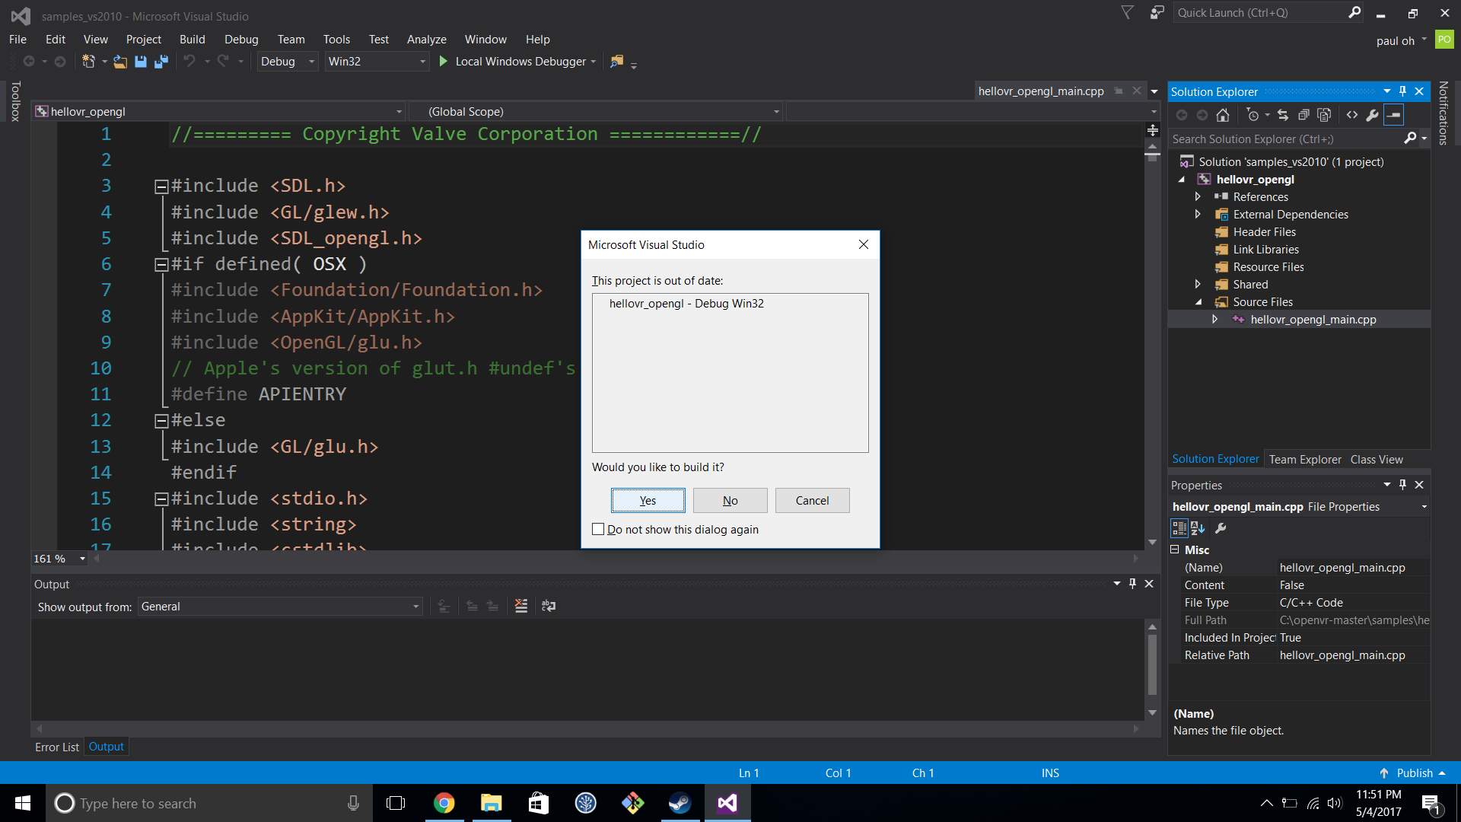Screen dimensions: 1461x822
Task: Click Sync with Active Document arrows icon
Action: 1283,115
